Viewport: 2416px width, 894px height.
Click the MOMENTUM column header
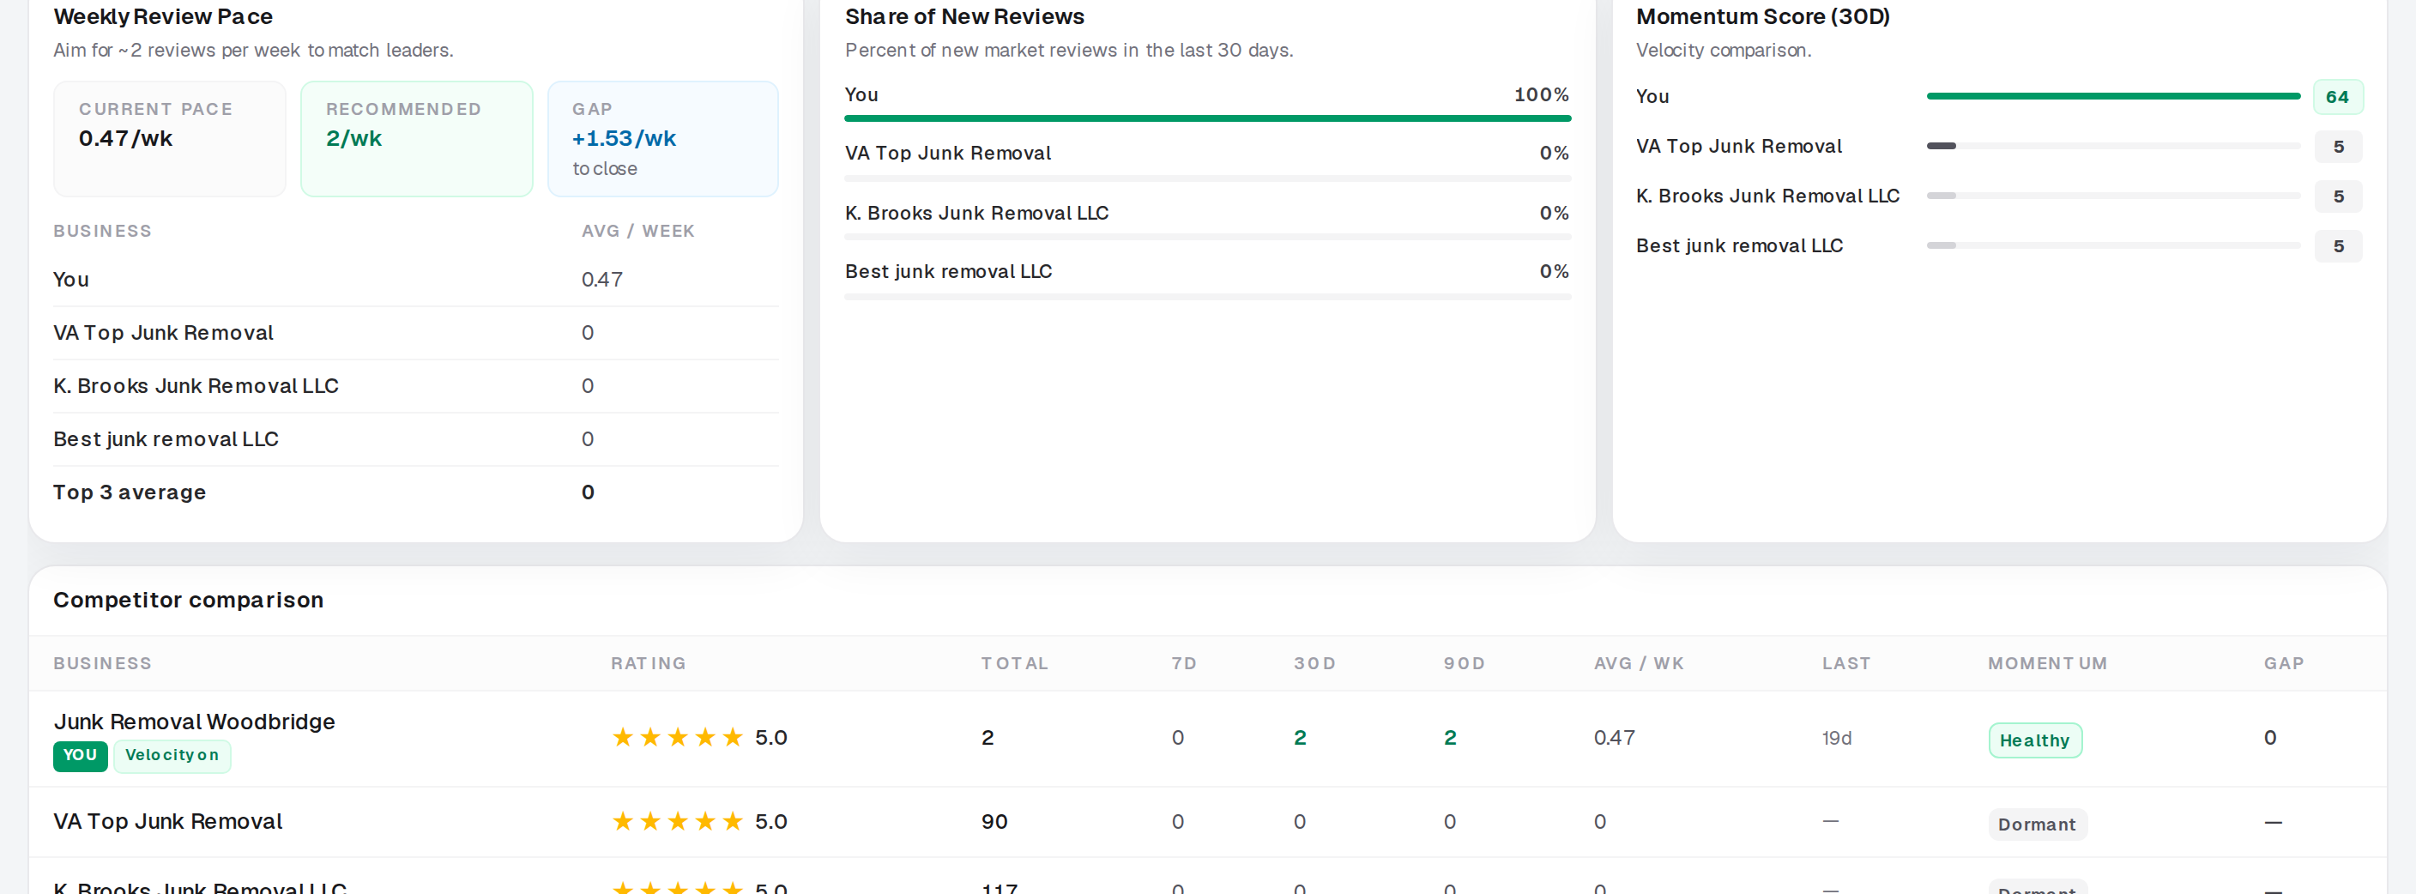(2048, 663)
